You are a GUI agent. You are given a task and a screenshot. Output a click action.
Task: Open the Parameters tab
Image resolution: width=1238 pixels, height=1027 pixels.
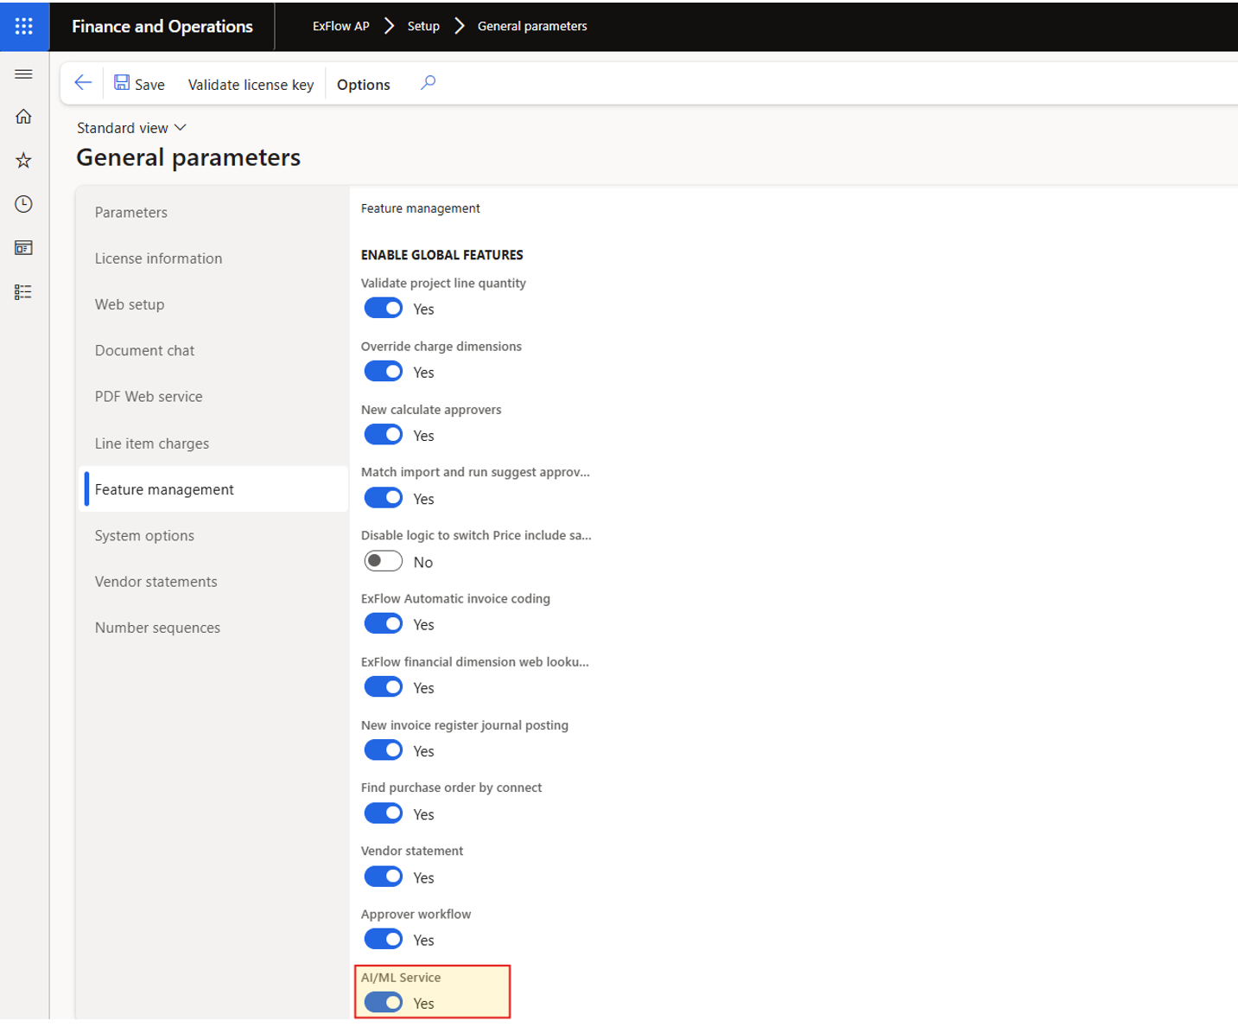click(213, 213)
